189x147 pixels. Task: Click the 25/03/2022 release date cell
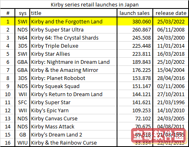coord(171,21)
